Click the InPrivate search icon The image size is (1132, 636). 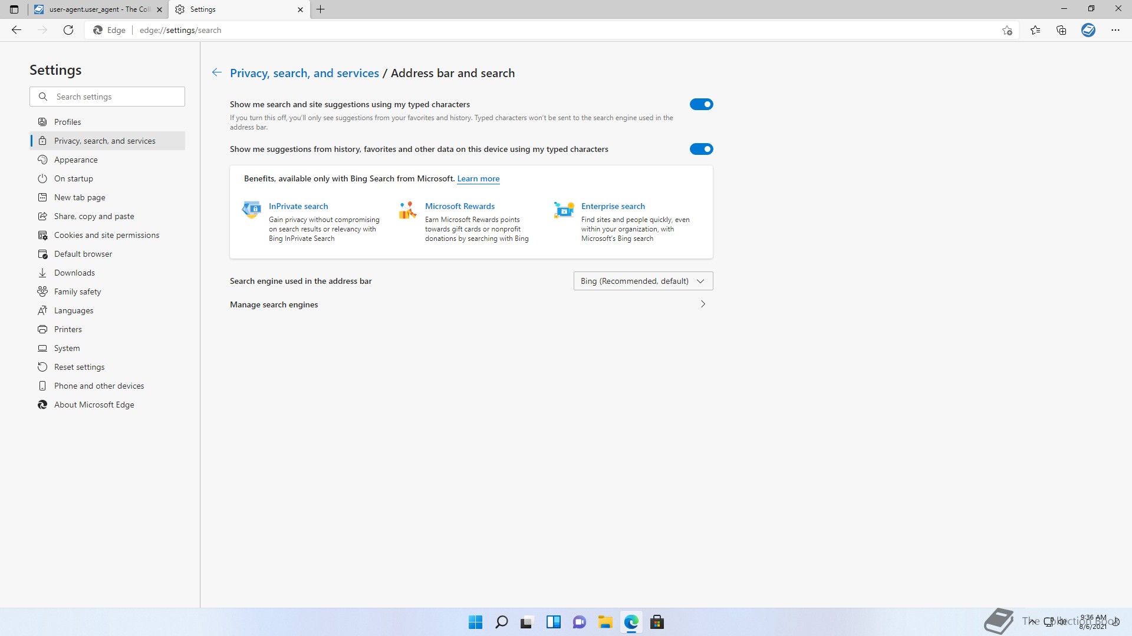coord(252,210)
